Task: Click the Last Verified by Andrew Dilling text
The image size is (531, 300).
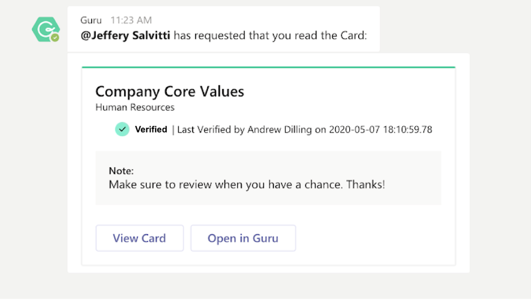Action: [x=245, y=129]
